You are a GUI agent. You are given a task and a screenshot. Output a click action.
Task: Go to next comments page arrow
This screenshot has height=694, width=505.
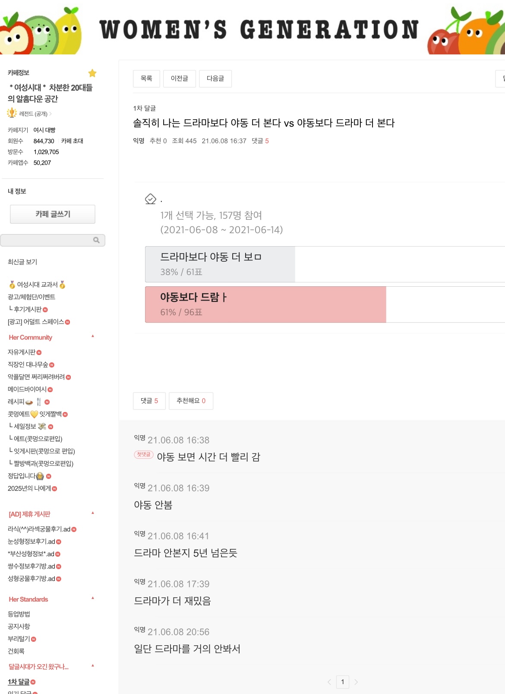[x=356, y=682]
